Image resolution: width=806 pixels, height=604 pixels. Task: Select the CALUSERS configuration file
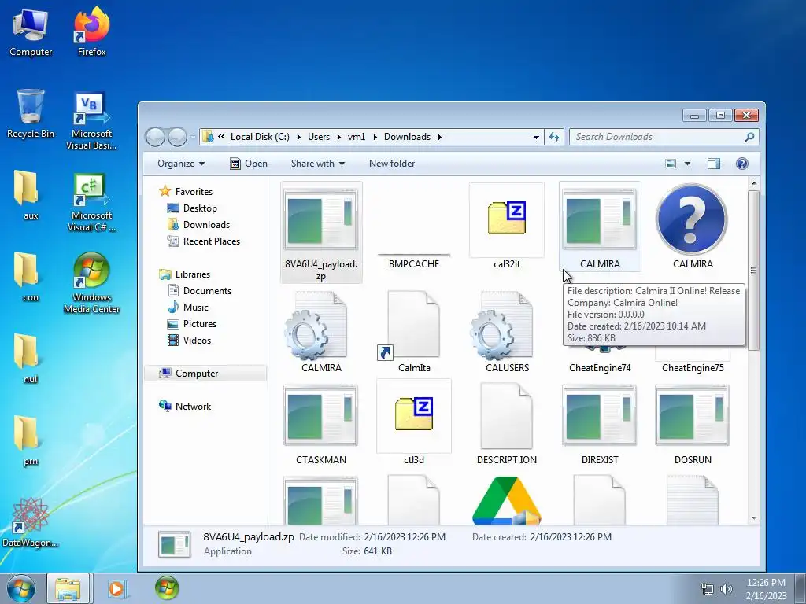click(x=501, y=326)
